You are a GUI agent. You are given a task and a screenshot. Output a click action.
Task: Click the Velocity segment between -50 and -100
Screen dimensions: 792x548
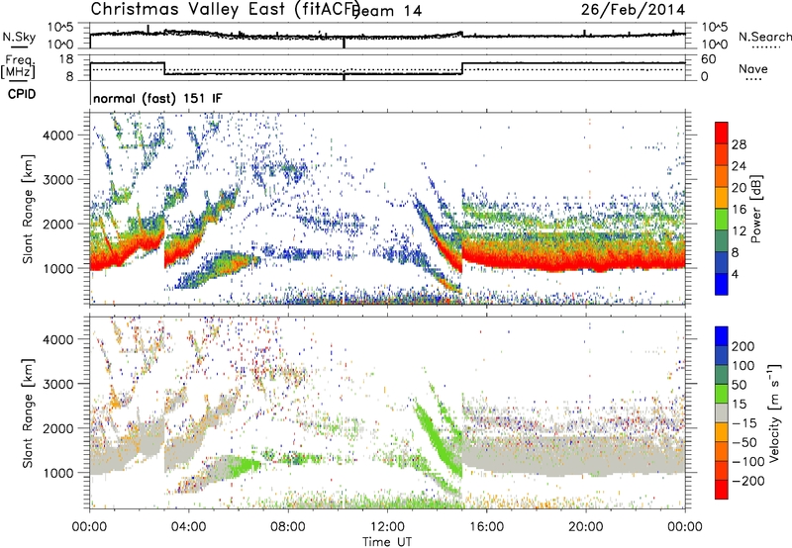[722, 451]
